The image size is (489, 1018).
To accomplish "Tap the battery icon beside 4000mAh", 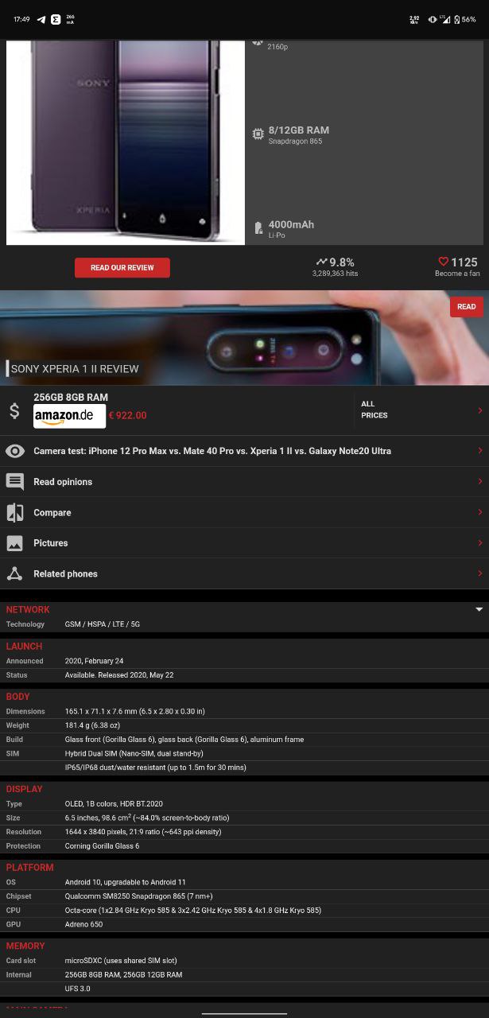I will (x=258, y=229).
